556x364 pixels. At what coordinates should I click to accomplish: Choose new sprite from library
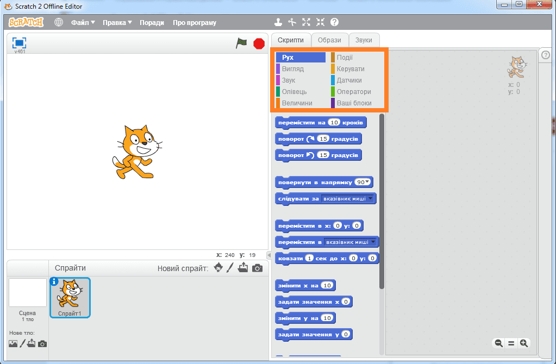(x=218, y=268)
